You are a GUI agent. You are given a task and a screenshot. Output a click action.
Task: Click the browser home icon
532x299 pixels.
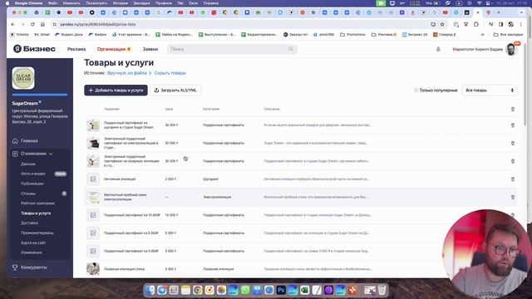(42, 24)
